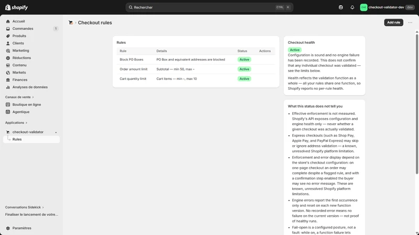This screenshot has width=419, height=235.
Task: Click the pin dot next to checkout-validator
Action: (56, 132)
